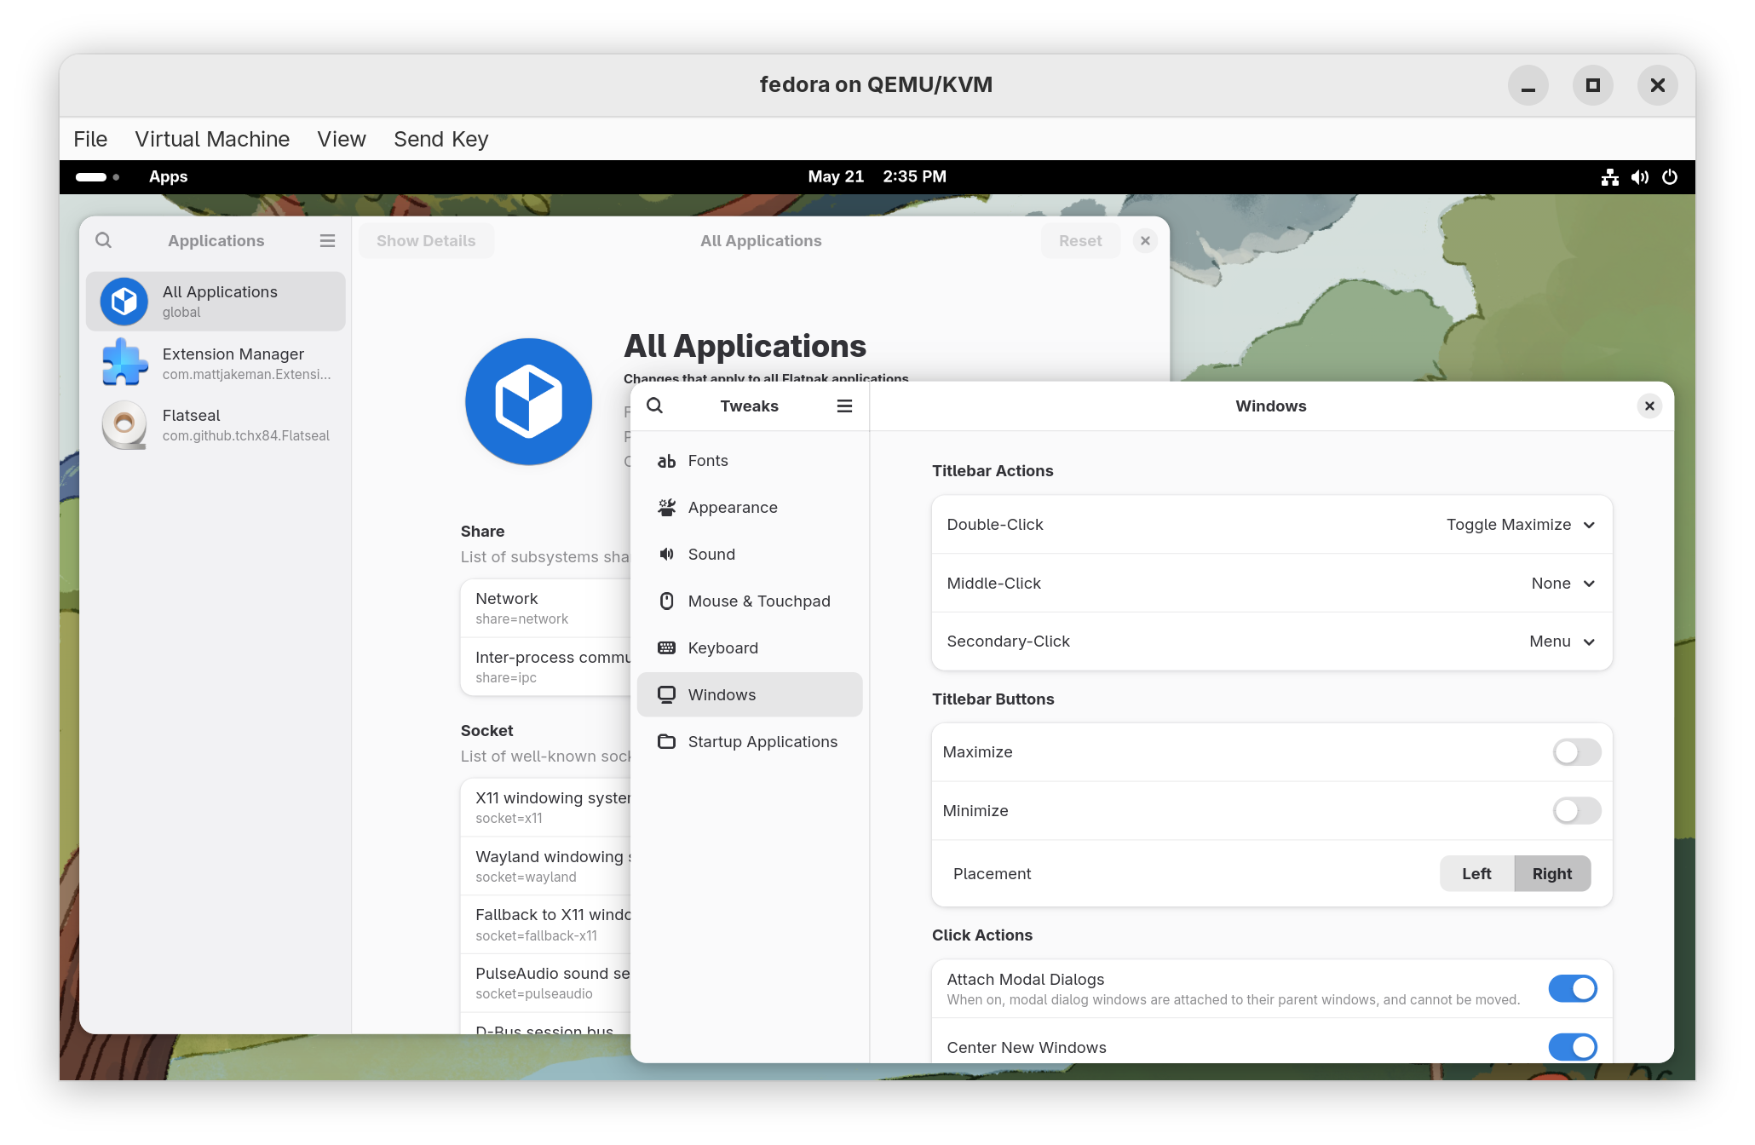Click the power icon in the top bar

click(x=1670, y=177)
